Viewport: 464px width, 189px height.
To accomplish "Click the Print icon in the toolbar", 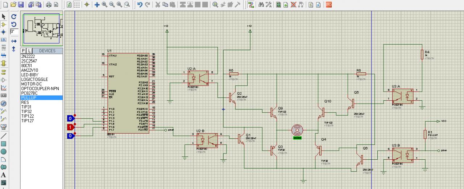I will click(x=49, y=5).
